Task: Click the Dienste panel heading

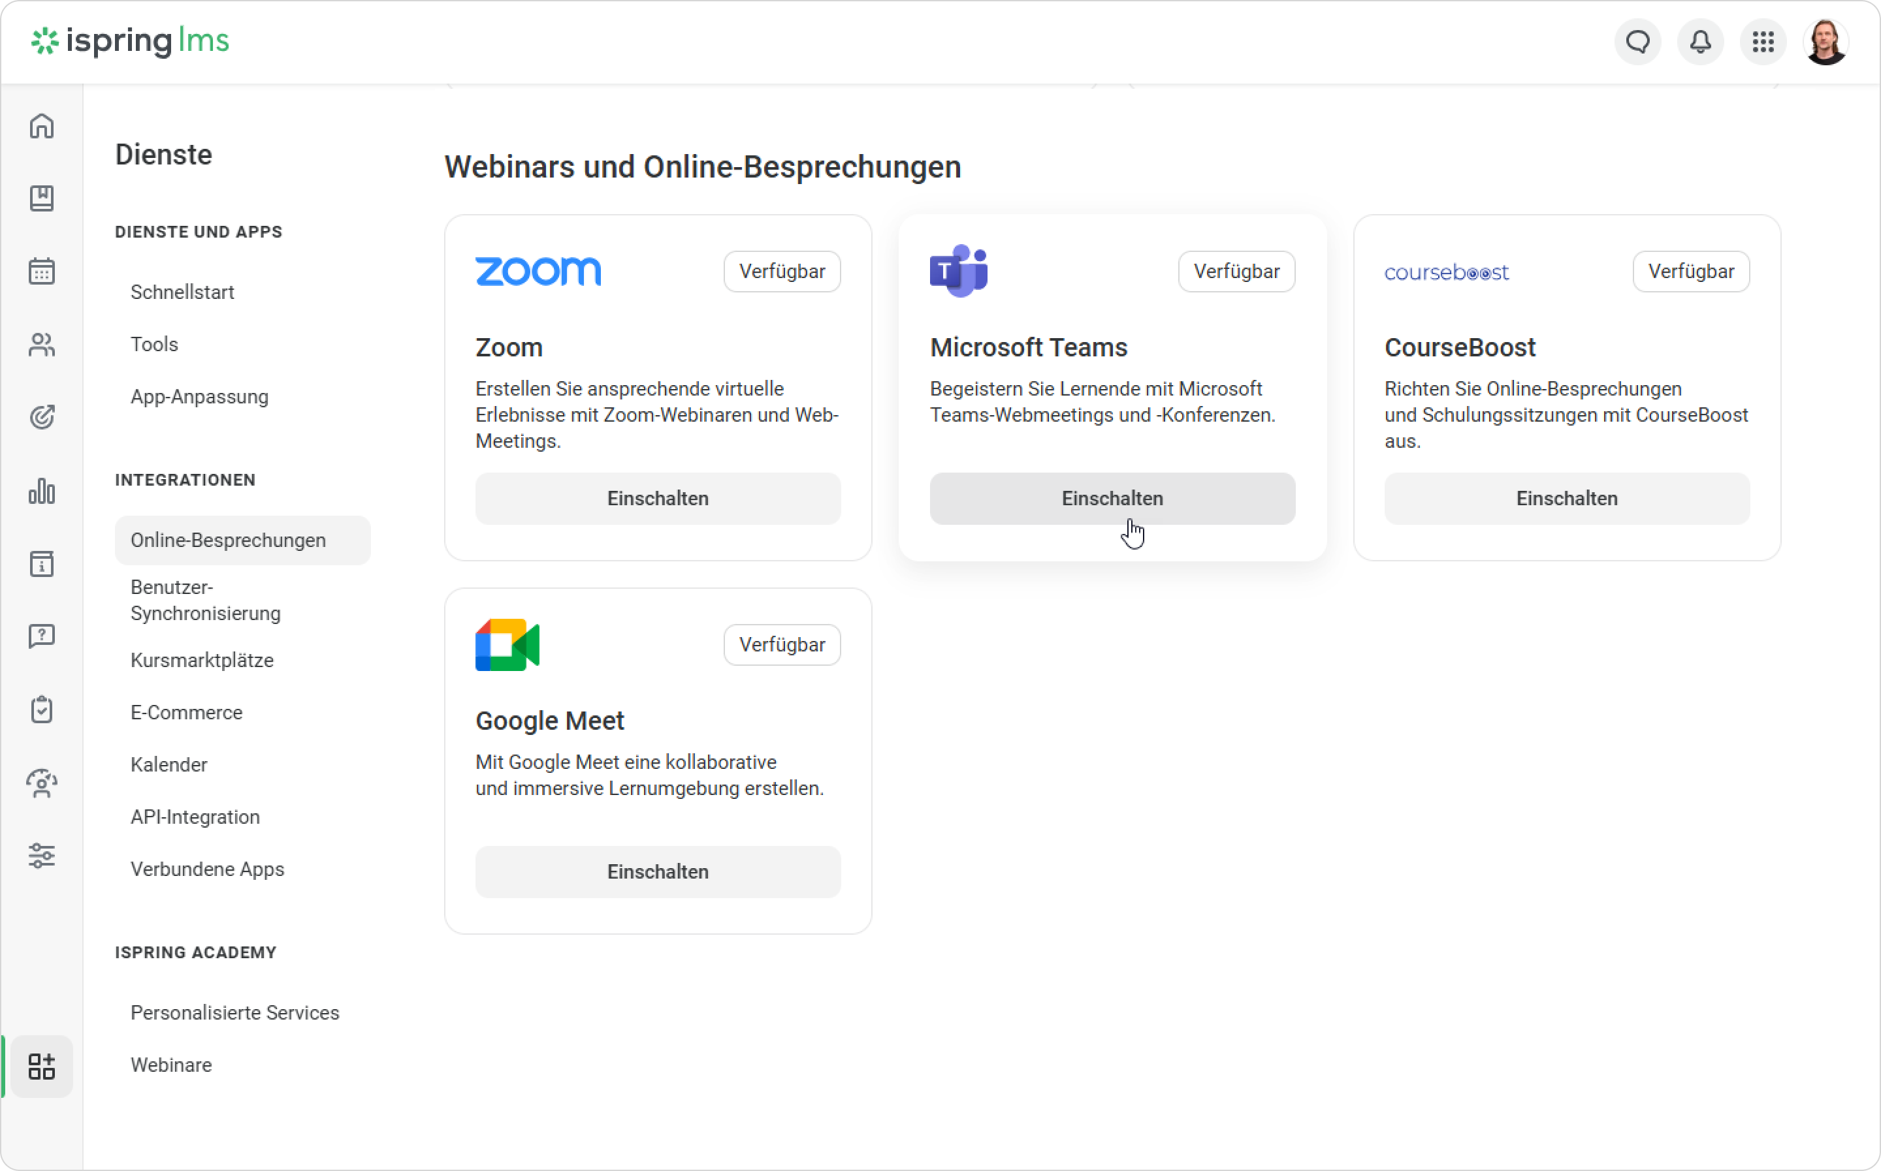Action: coord(163,155)
